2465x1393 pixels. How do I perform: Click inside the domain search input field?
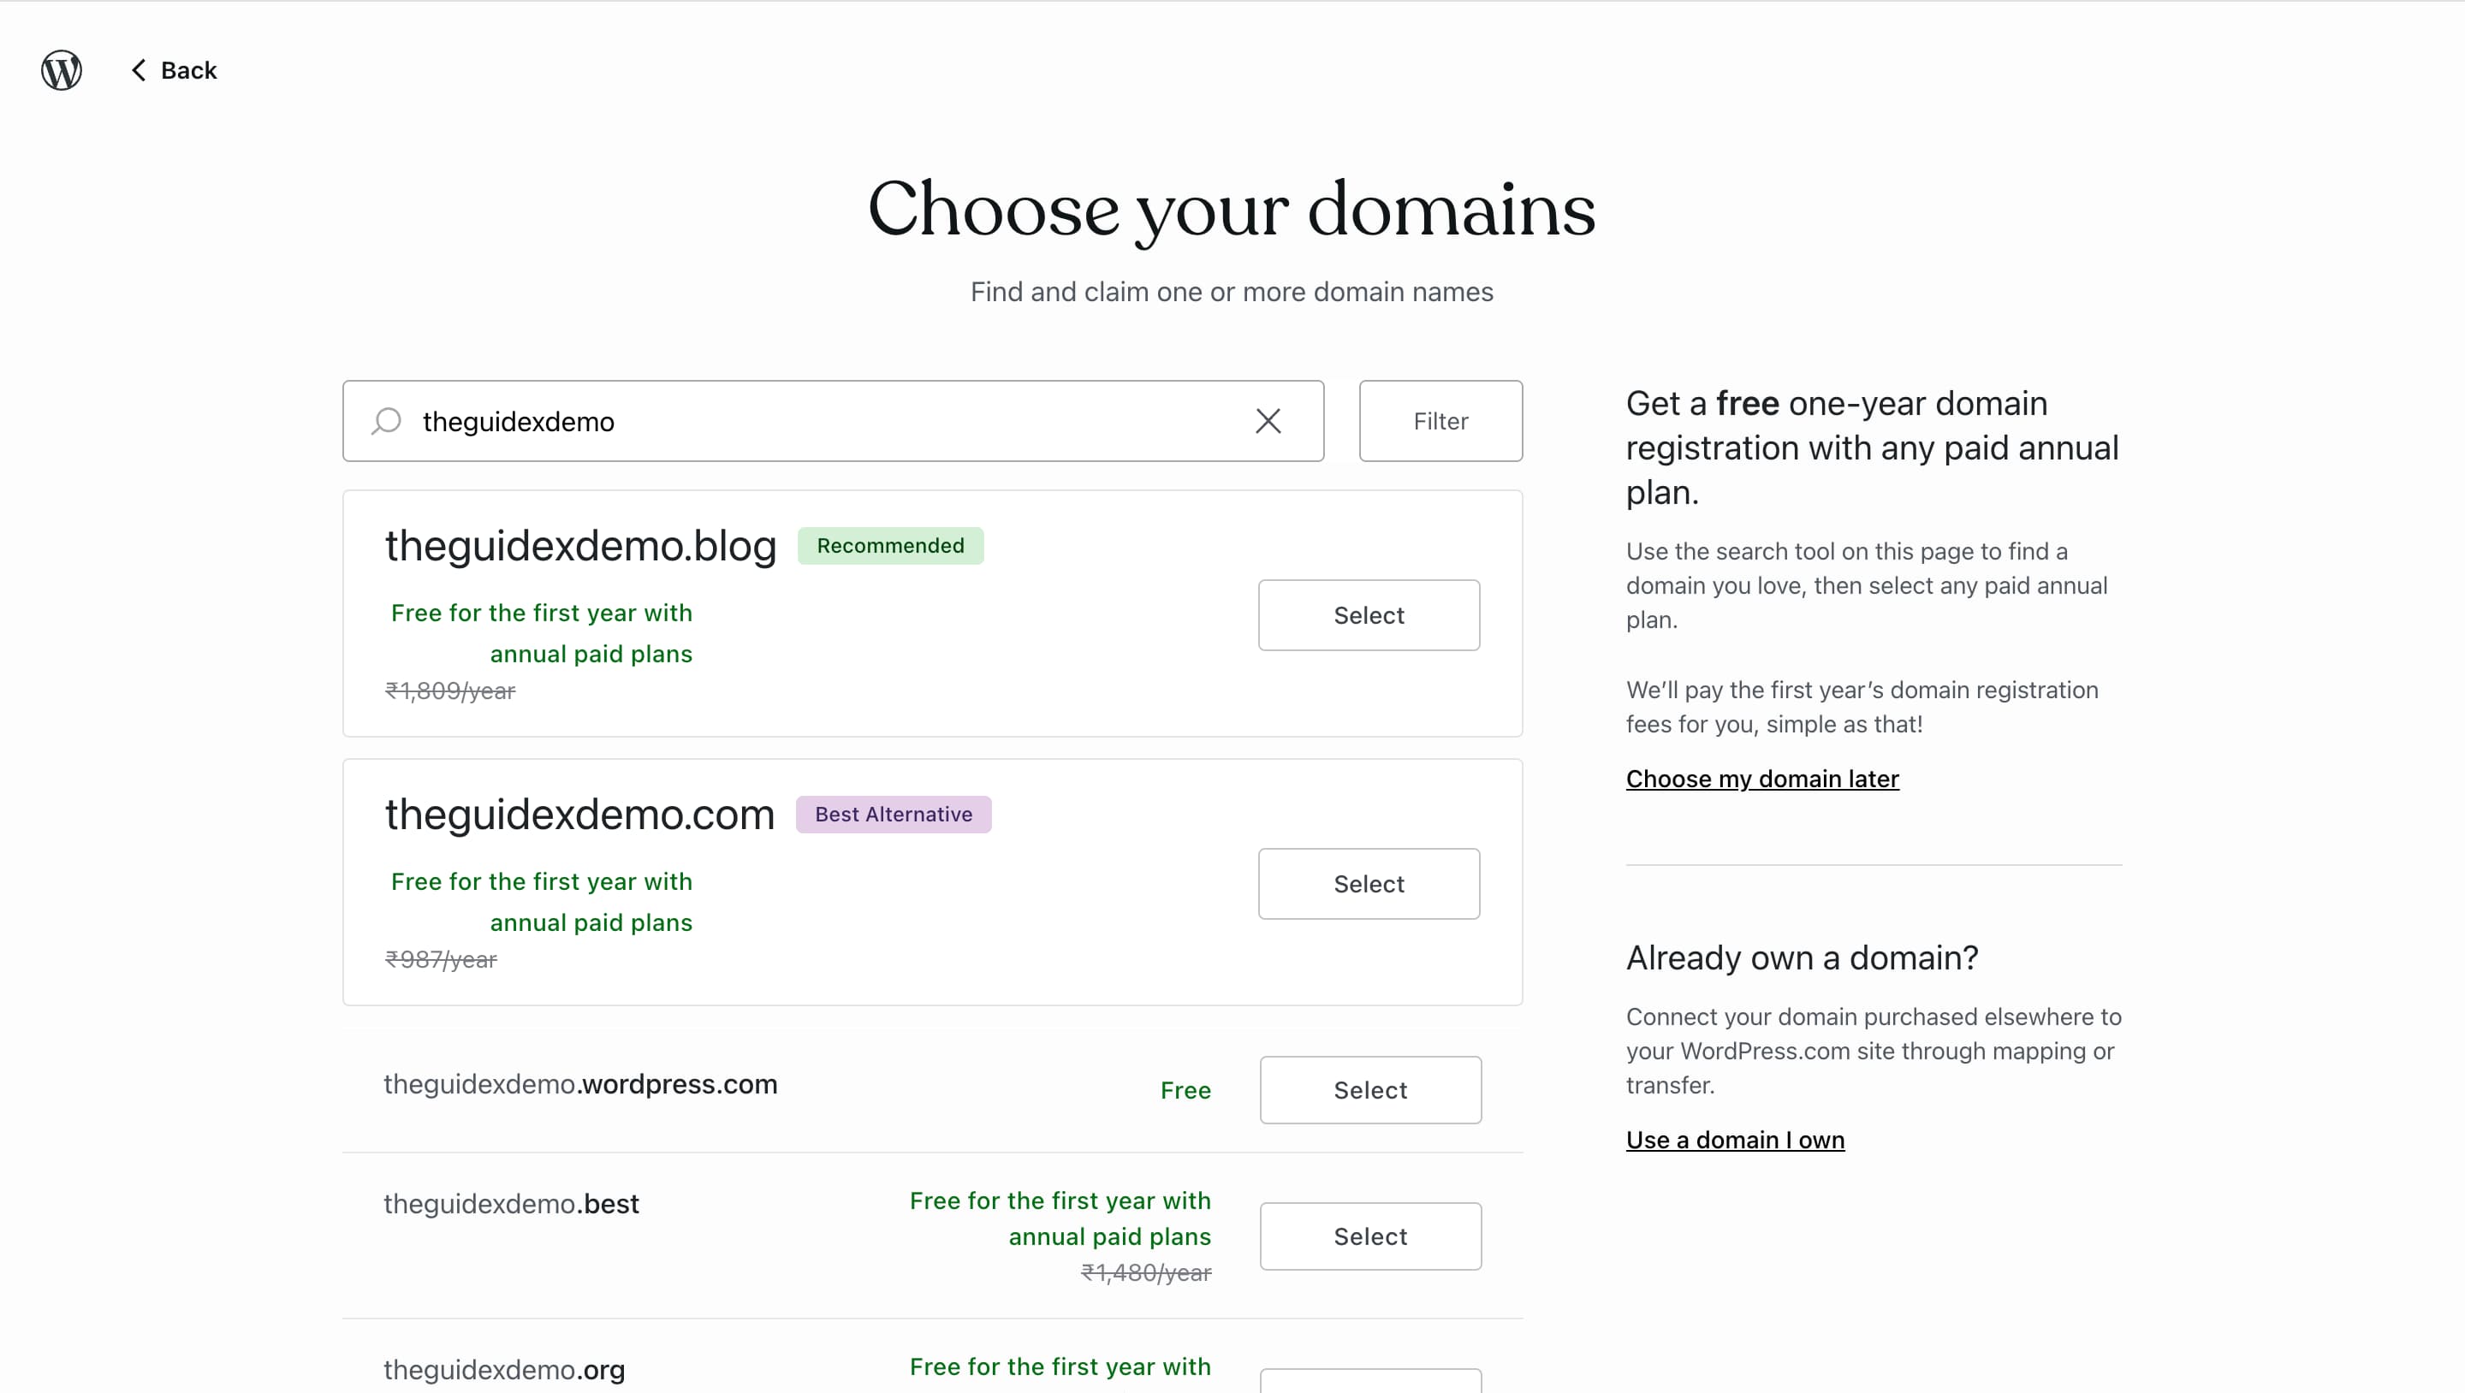[x=765, y=421]
